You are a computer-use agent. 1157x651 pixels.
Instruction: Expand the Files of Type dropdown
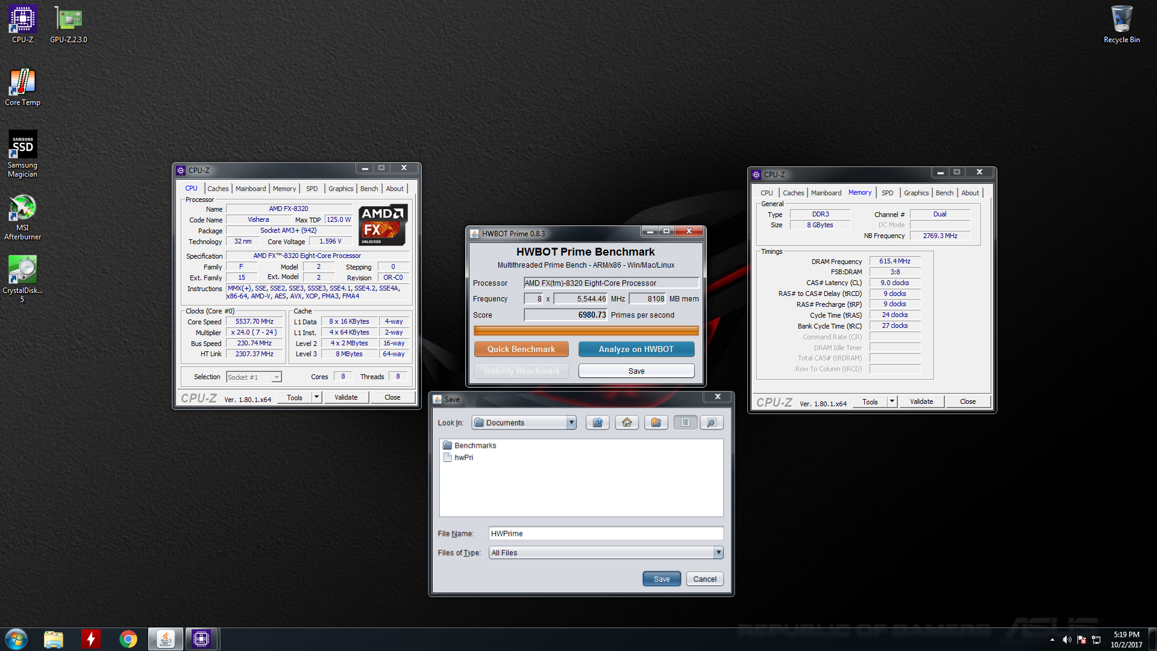[718, 553]
